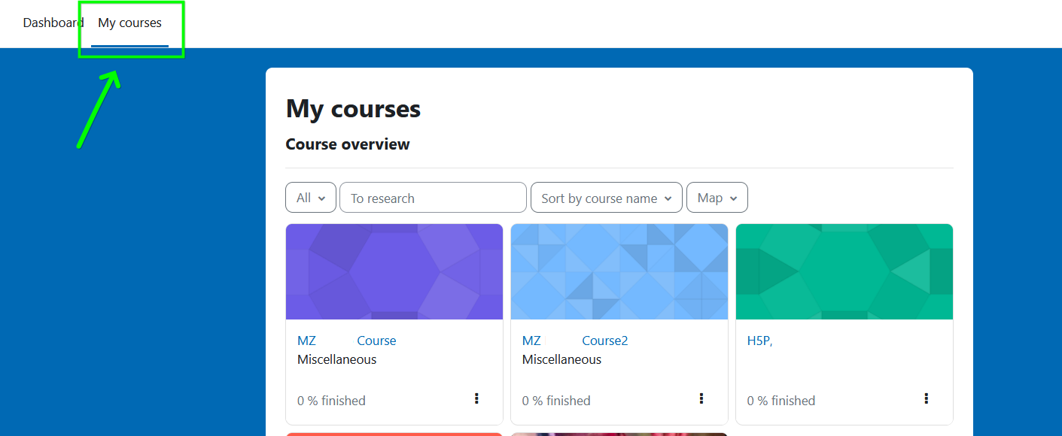Open actions menu for H5P card
The width and height of the screenshot is (1062, 436).
(927, 398)
